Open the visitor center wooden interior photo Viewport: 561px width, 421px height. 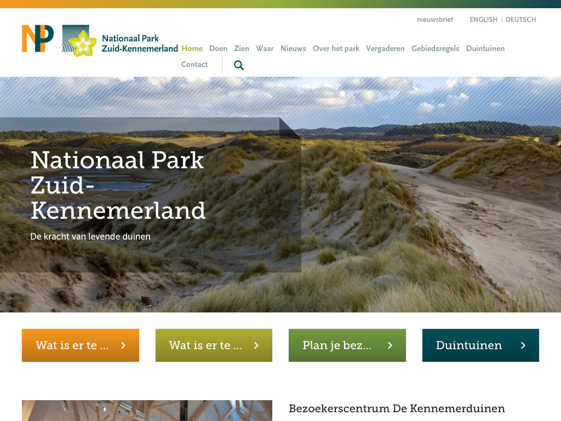147,411
